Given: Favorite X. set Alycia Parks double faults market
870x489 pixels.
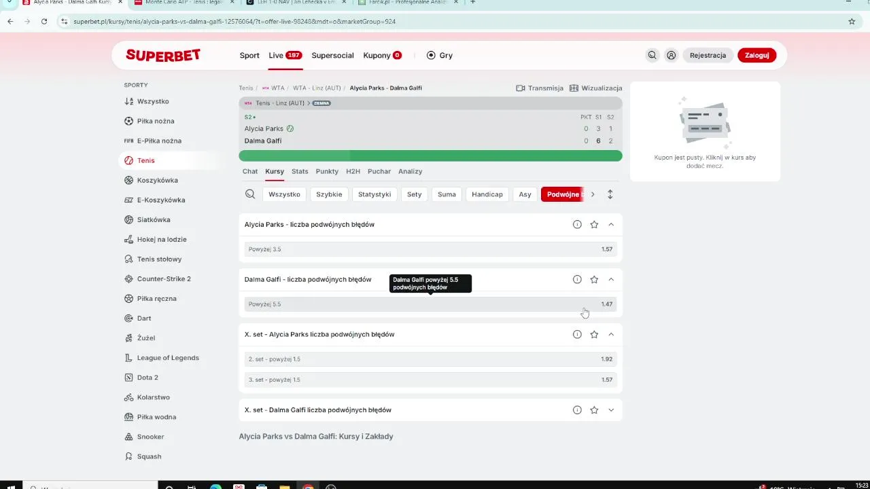Looking at the screenshot, I should 594,334.
